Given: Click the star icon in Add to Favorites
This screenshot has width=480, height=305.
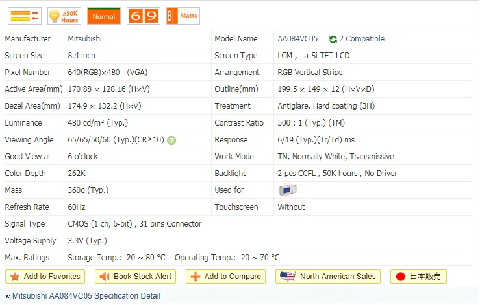Looking at the screenshot, I should pyautogui.click(x=15, y=277).
